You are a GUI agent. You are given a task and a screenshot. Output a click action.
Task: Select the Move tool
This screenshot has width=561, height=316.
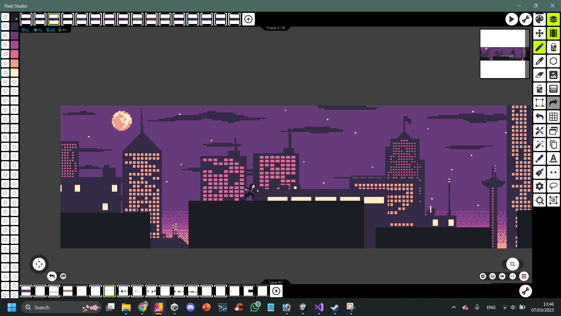click(x=539, y=33)
